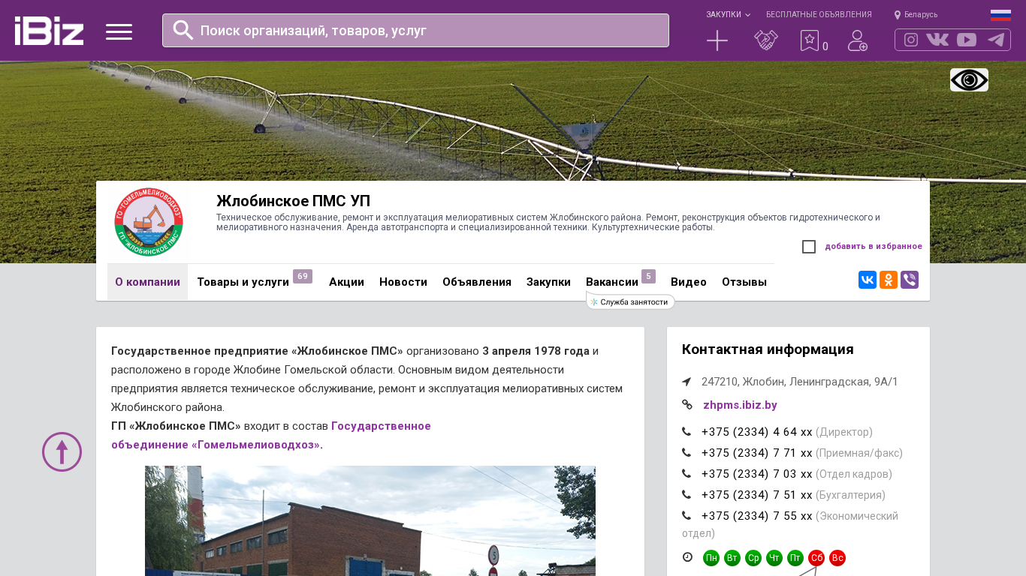Open the iBiz home logo
The image size is (1026, 576).
coord(49,31)
